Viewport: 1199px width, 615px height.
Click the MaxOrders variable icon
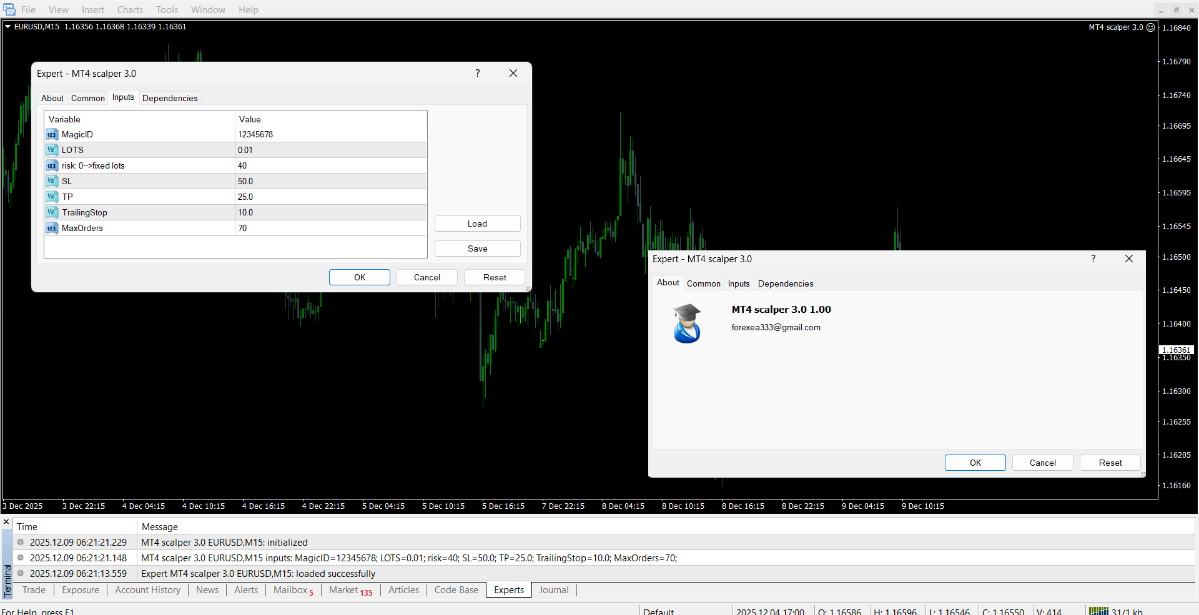coord(51,229)
